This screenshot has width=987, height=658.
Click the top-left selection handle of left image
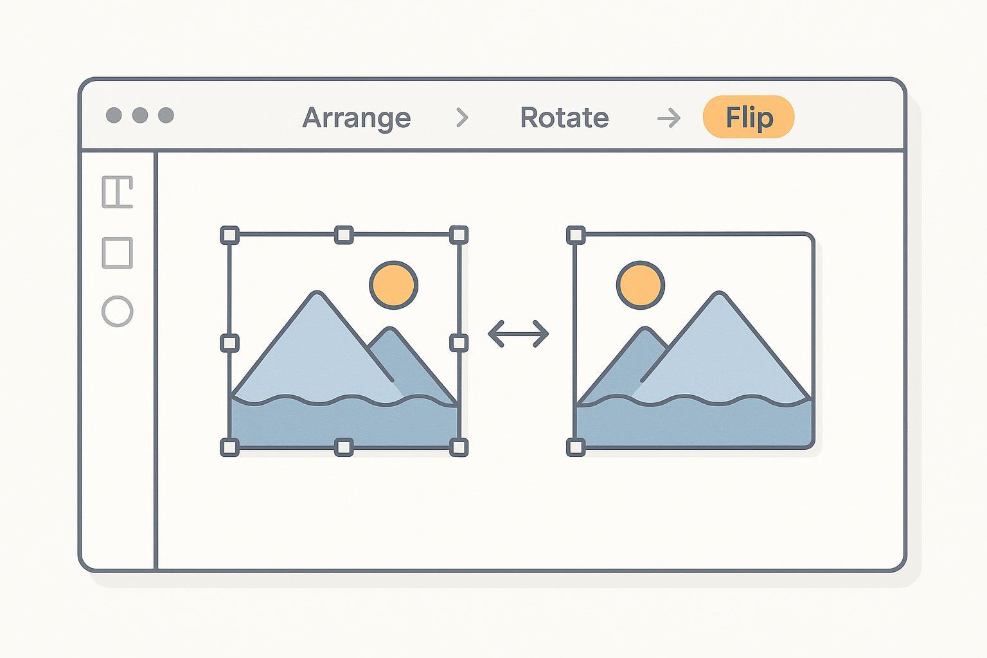click(x=229, y=235)
